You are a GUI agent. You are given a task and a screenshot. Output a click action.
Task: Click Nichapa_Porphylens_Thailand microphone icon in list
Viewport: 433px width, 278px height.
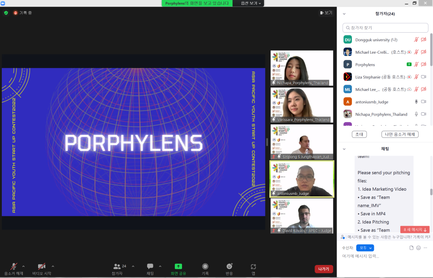click(x=416, y=114)
